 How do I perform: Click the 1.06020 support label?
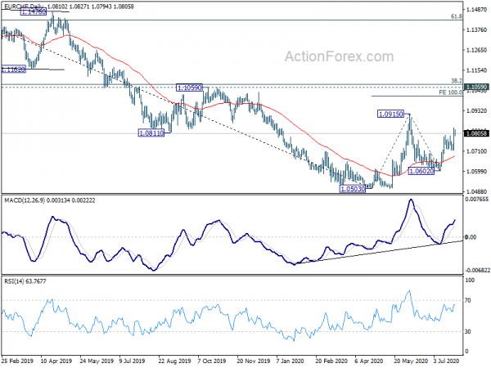coord(421,171)
